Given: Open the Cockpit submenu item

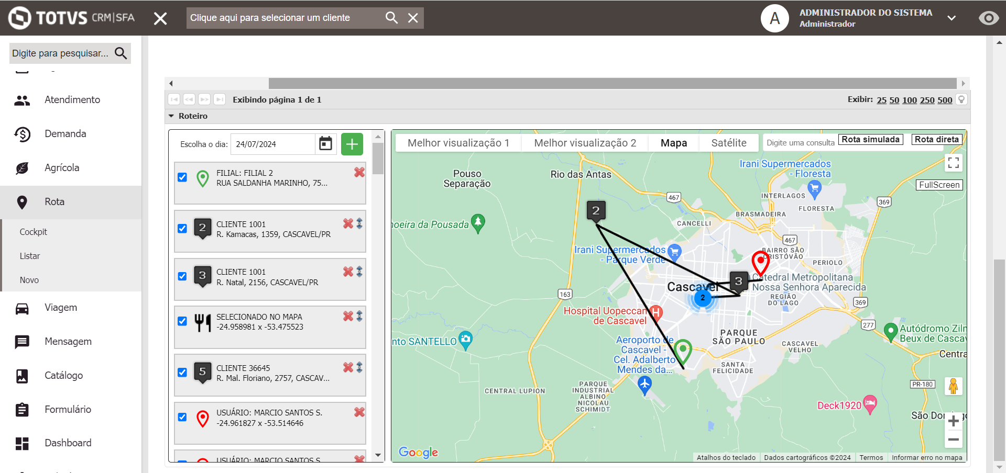Looking at the screenshot, I should point(34,232).
